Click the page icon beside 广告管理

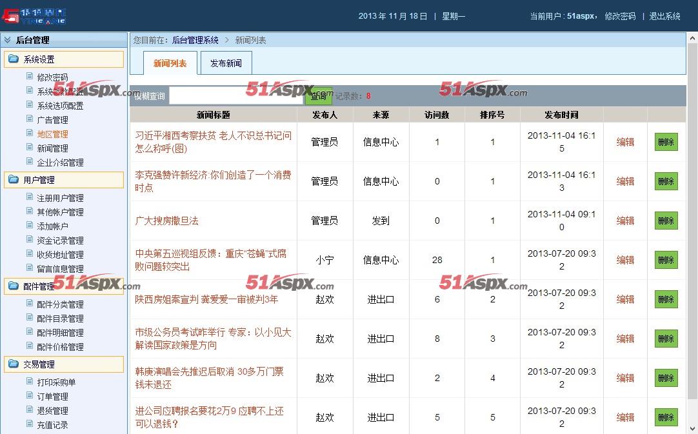pos(30,119)
